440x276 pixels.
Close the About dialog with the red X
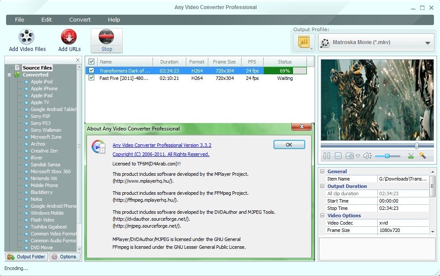302,127
